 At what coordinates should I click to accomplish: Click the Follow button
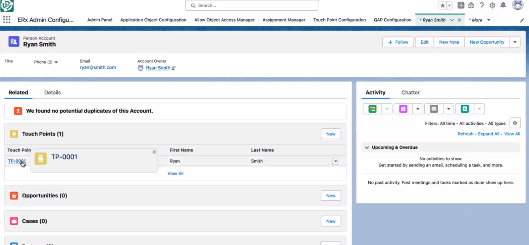point(398,42)
